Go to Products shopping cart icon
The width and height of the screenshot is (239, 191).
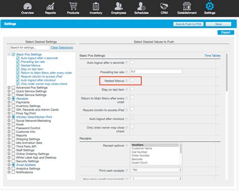coord(73,6)
